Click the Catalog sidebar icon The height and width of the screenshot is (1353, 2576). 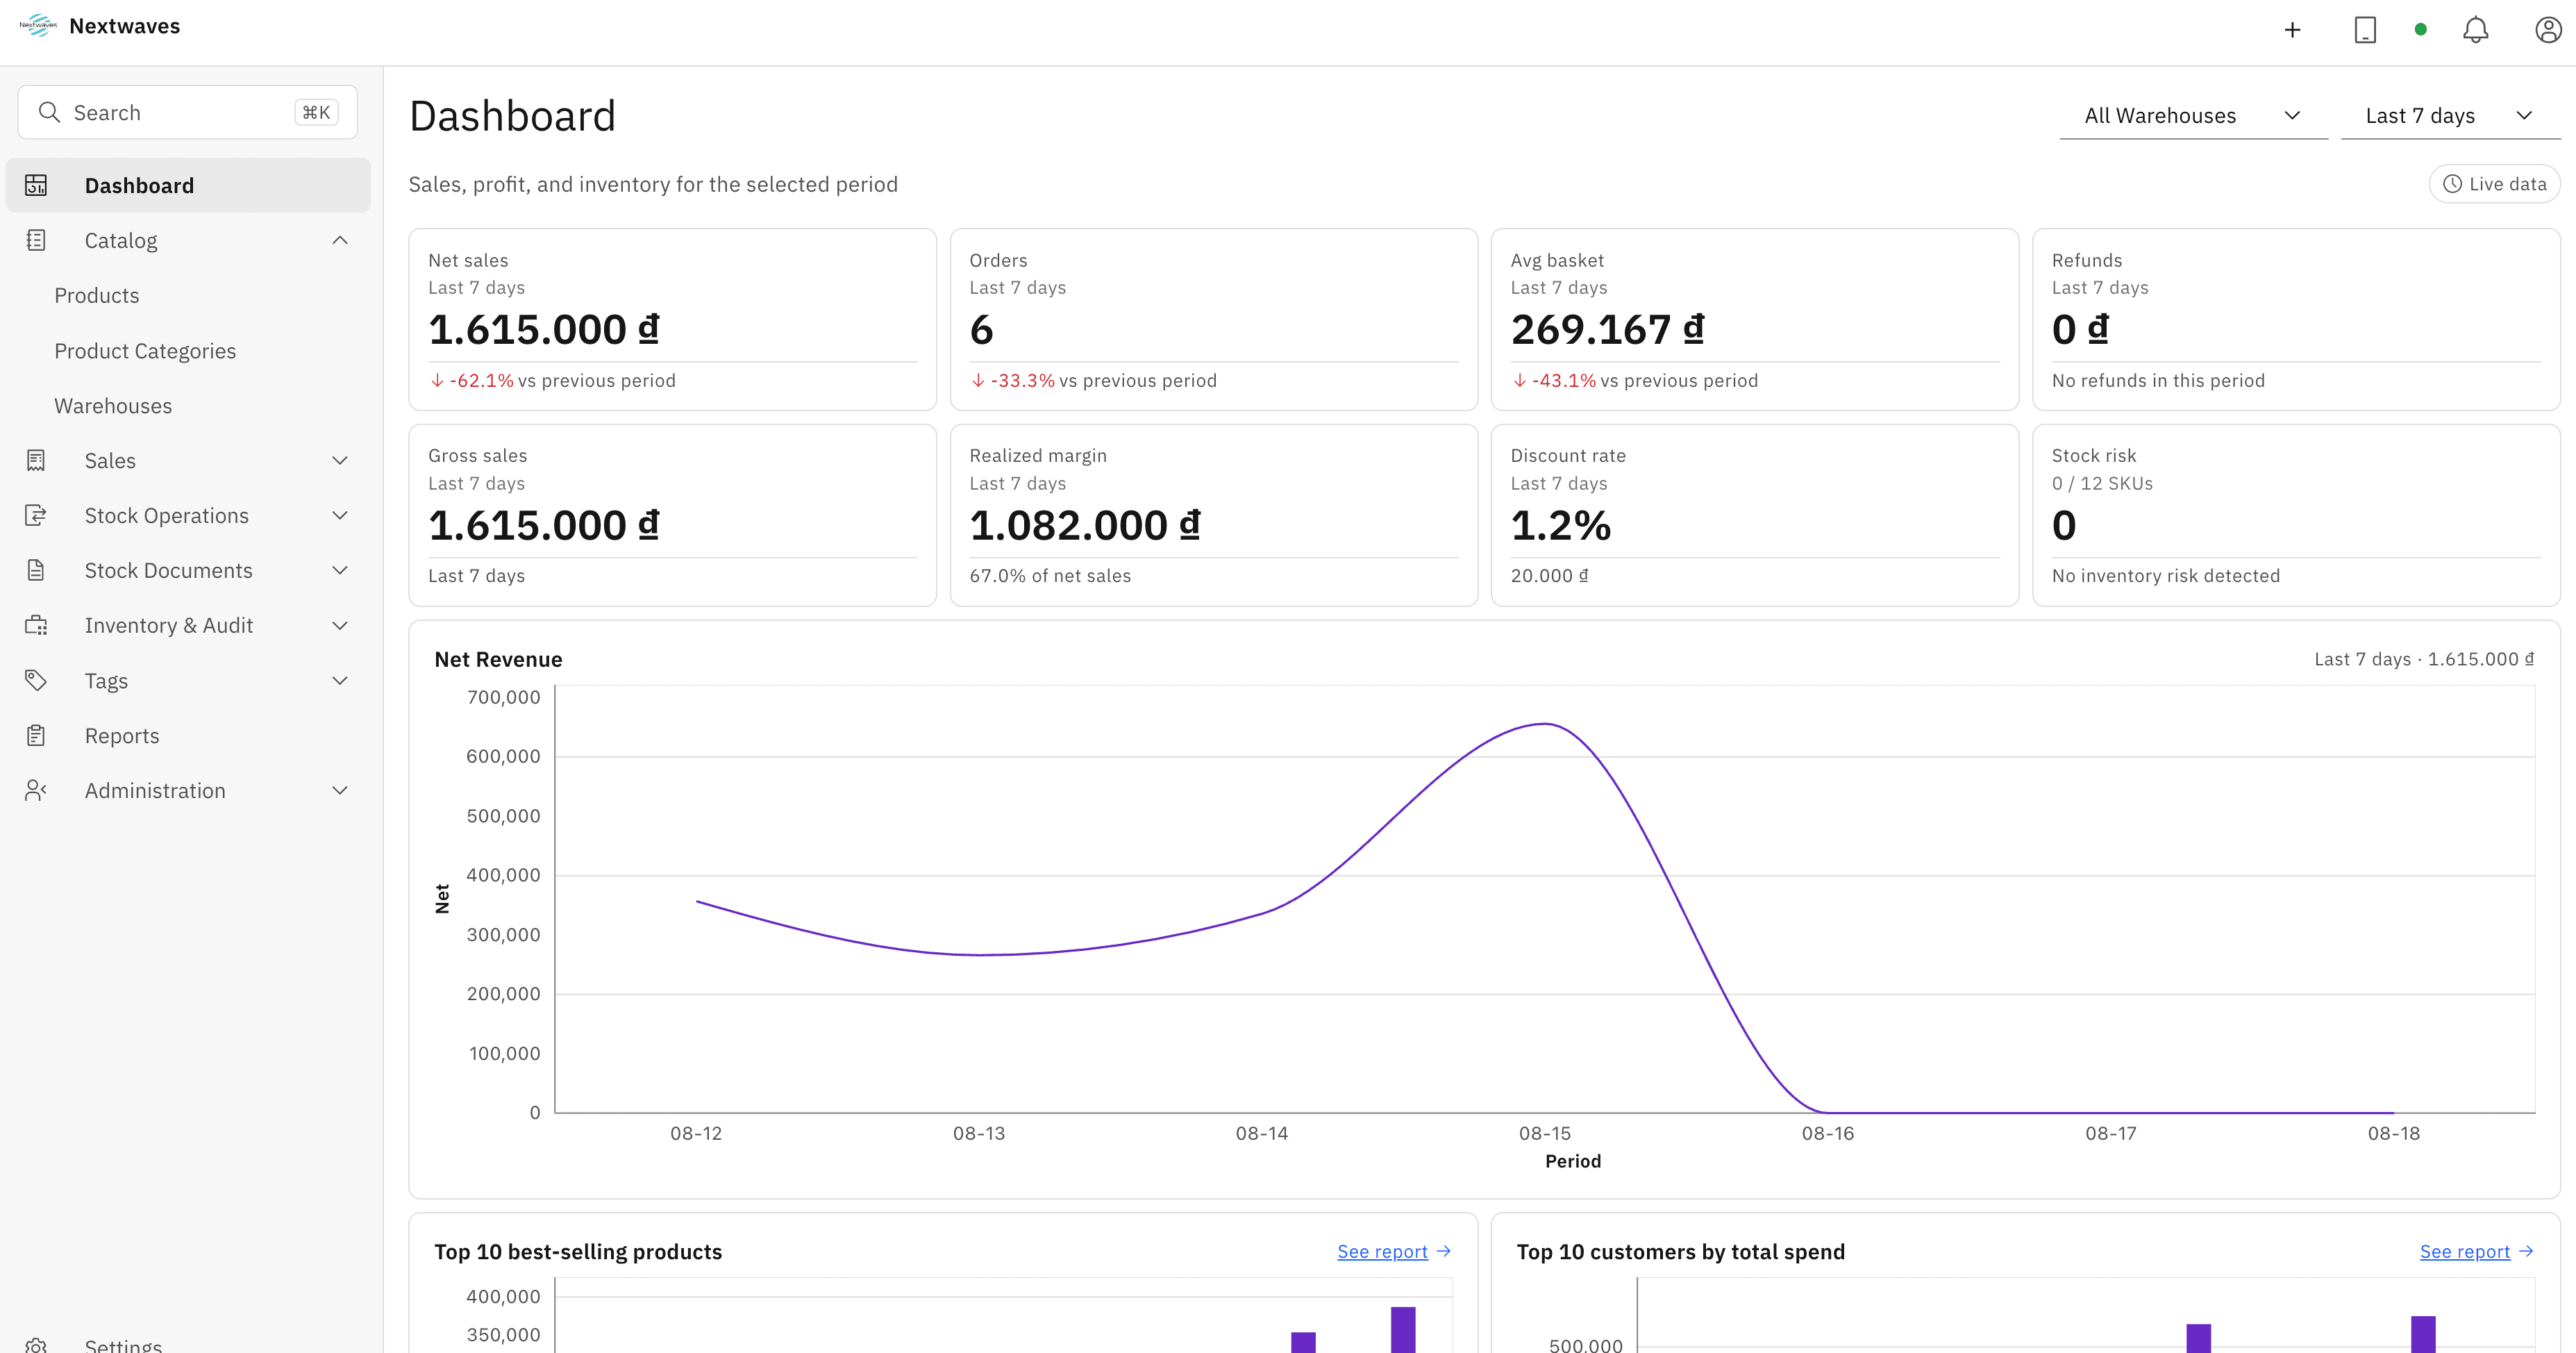pos(36,240)
